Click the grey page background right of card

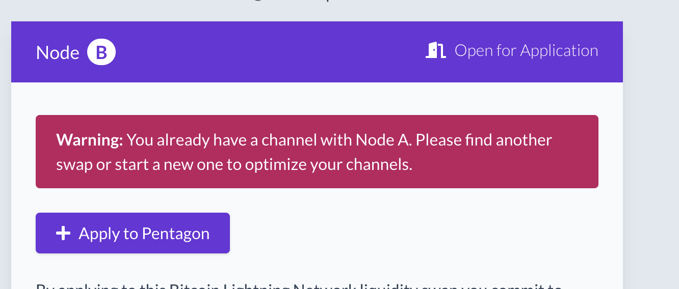pyautogui.click(x=652, y=153)
